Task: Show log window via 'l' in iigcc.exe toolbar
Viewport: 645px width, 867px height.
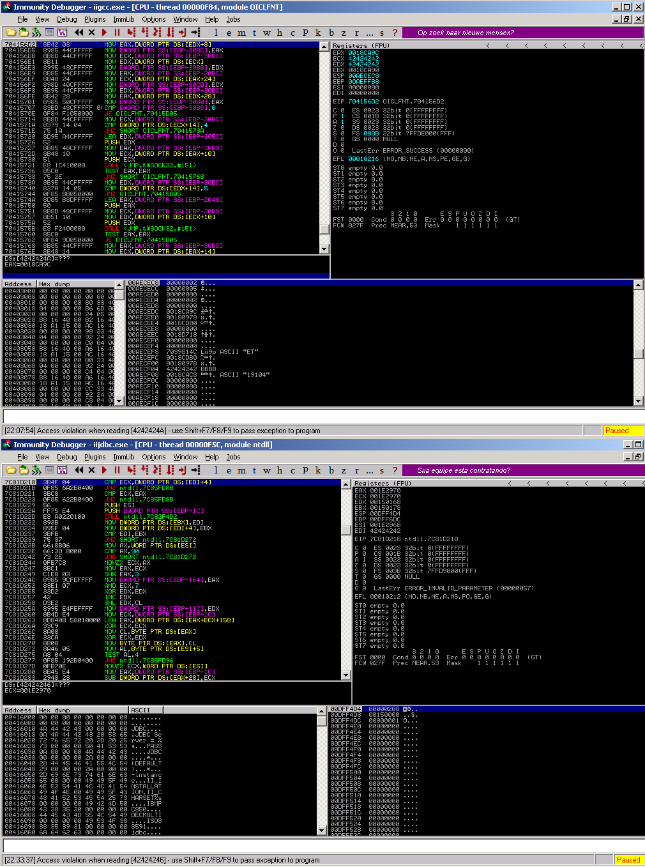Action: tap(216, 33)
